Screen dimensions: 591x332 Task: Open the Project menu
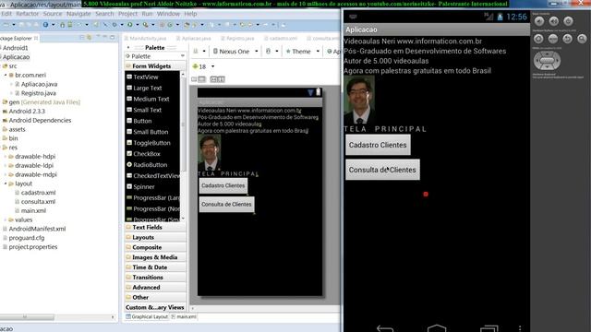(x=127, y=14)
